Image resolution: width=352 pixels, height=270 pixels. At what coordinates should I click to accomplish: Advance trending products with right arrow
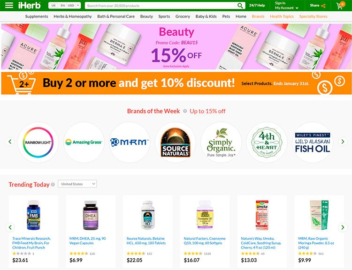pos(343,227)
